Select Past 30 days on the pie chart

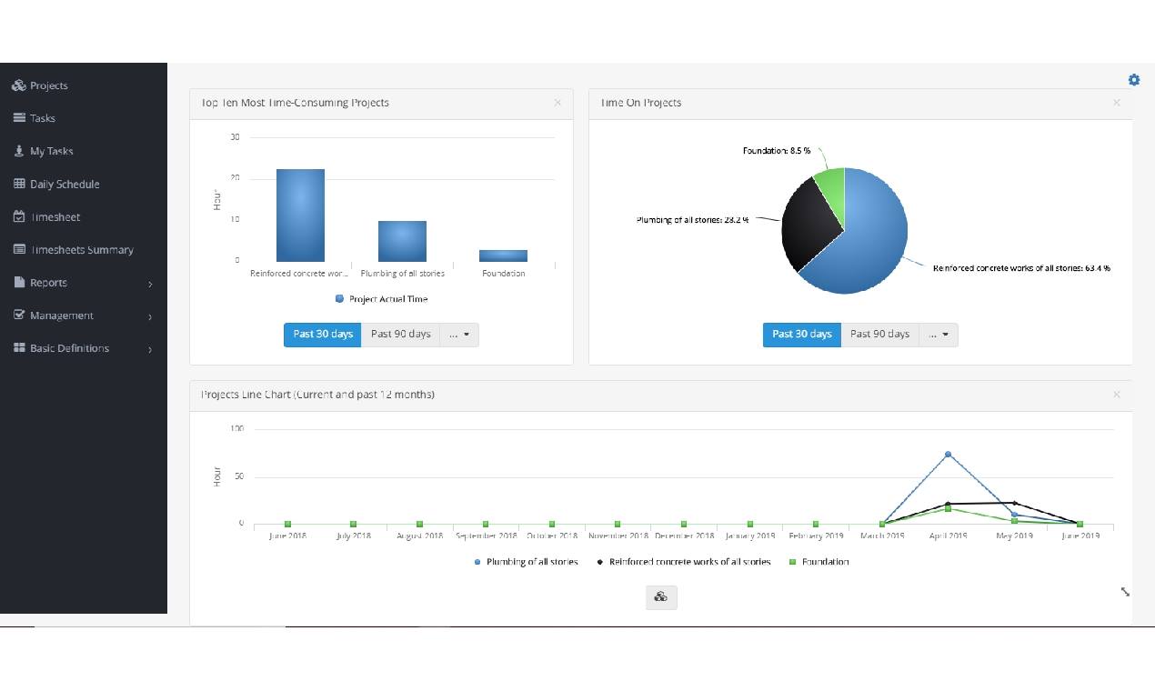pos(801,335)
